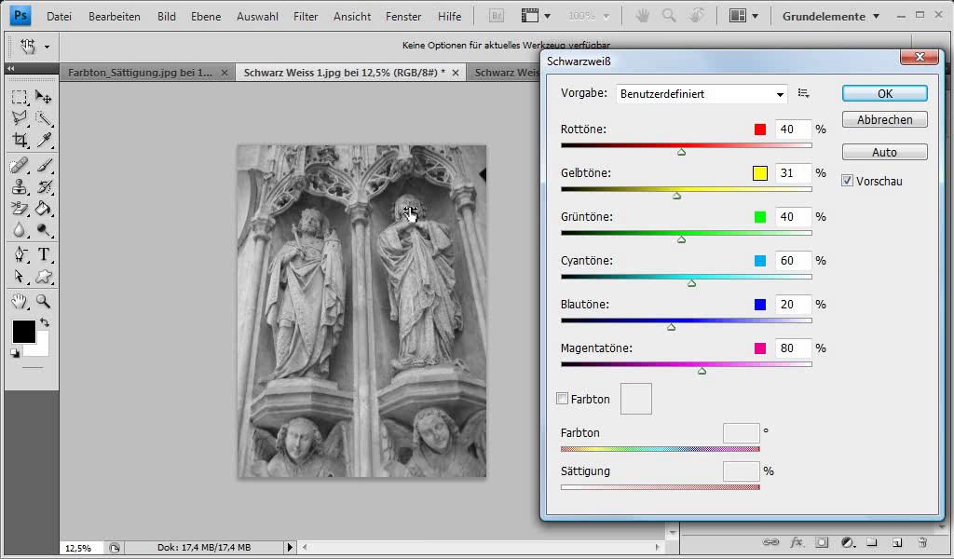
Task: Select the Burn tool
Action: [43, 230]
